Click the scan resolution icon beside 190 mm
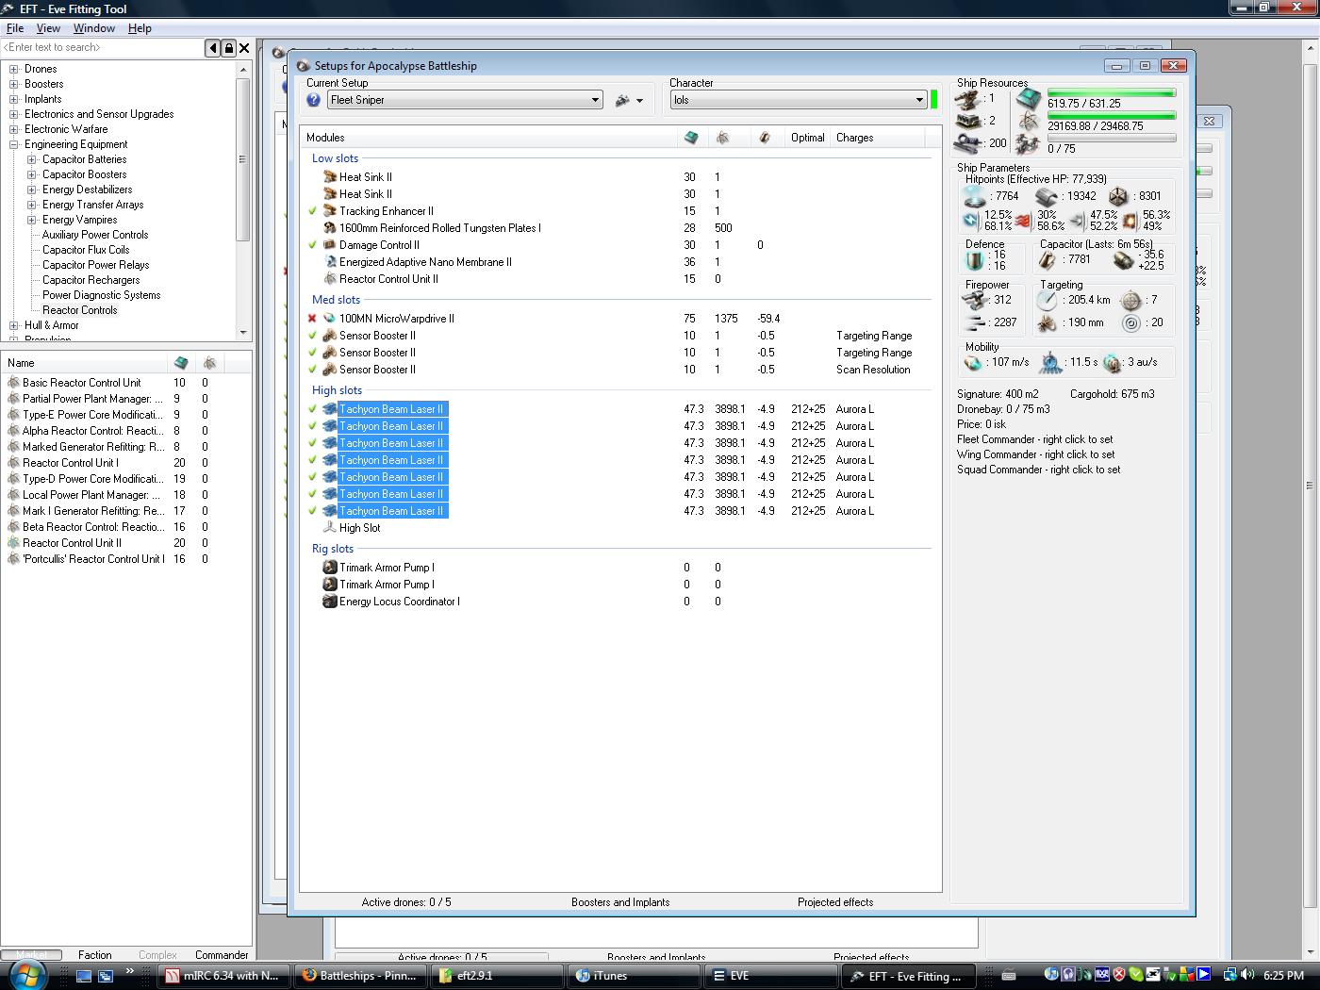 point(1047,323)
